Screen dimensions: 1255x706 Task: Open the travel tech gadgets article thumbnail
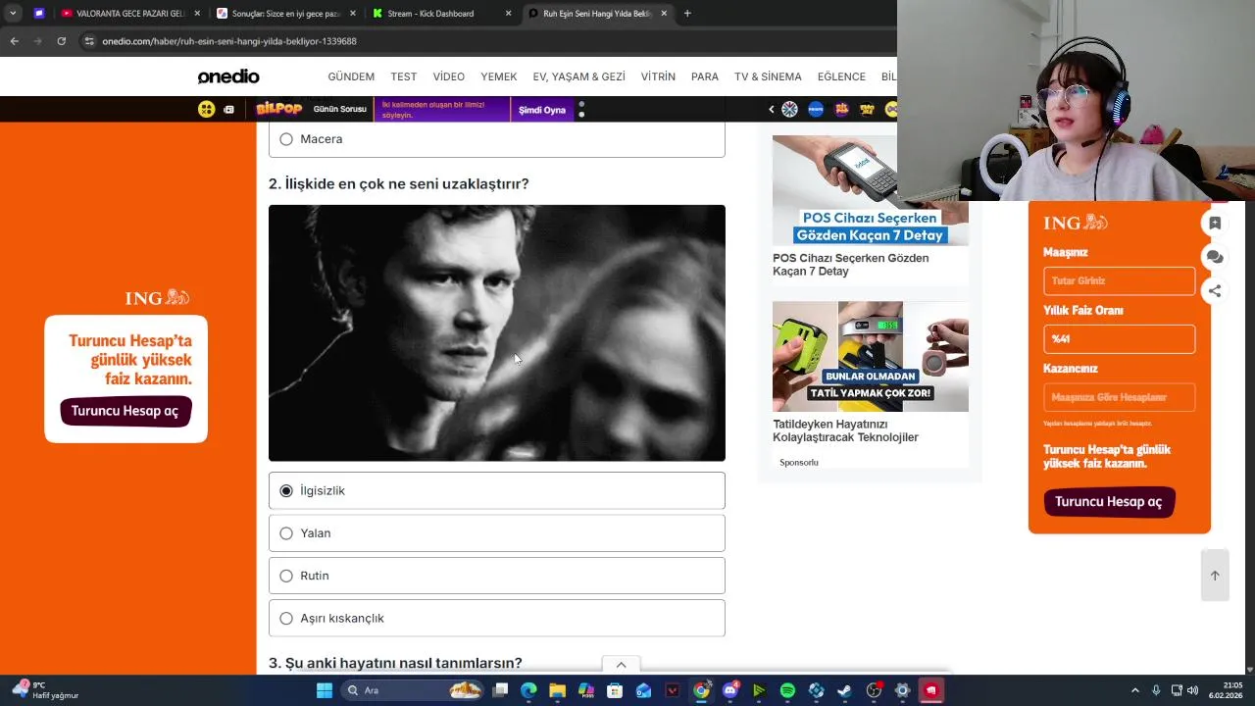pyautogui.click(x=871, y=357)
